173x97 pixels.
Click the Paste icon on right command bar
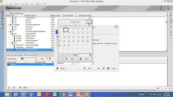(171, 24)
